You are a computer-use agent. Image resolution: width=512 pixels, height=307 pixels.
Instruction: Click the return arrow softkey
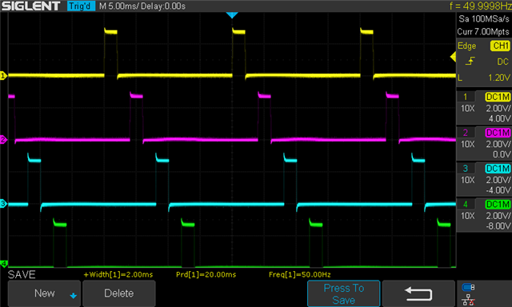418,293
